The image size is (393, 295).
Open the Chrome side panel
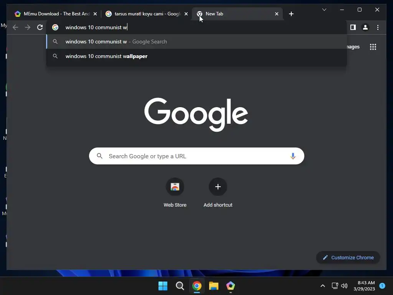[353, 27]
